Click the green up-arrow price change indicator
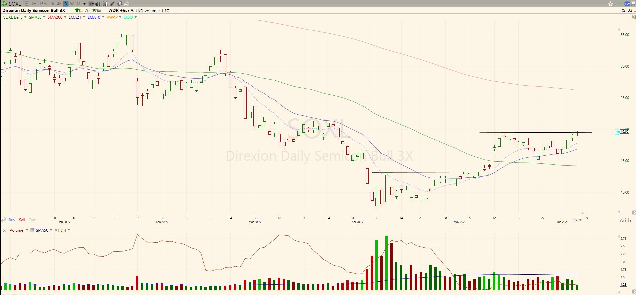The height and width of the screenshot is (295, 636). click(x=77, y=10)
